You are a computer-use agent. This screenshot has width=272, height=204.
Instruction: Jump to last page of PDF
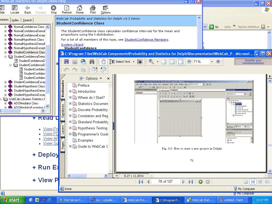click(191, 182)
